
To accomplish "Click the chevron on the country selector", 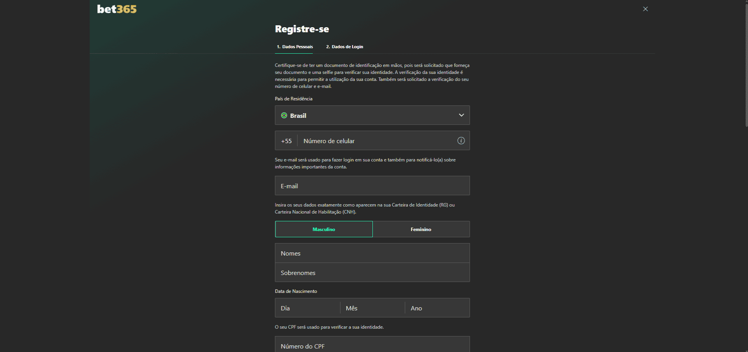I will [461, 115].
